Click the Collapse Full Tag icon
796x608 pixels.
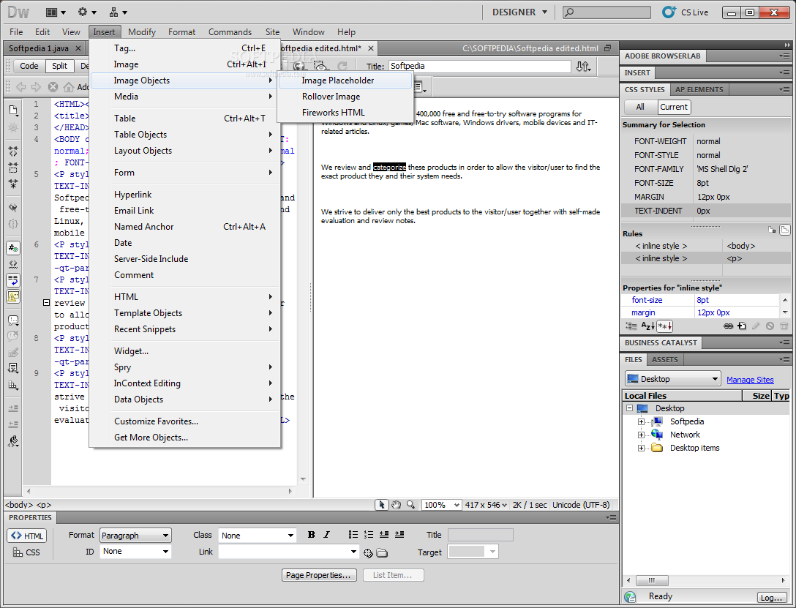(13, 151)
